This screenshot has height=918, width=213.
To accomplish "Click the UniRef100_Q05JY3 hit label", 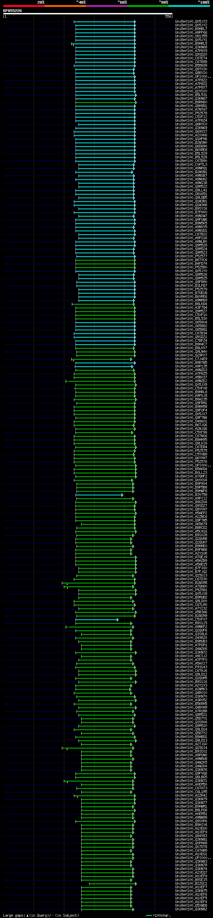I will 191,21.
